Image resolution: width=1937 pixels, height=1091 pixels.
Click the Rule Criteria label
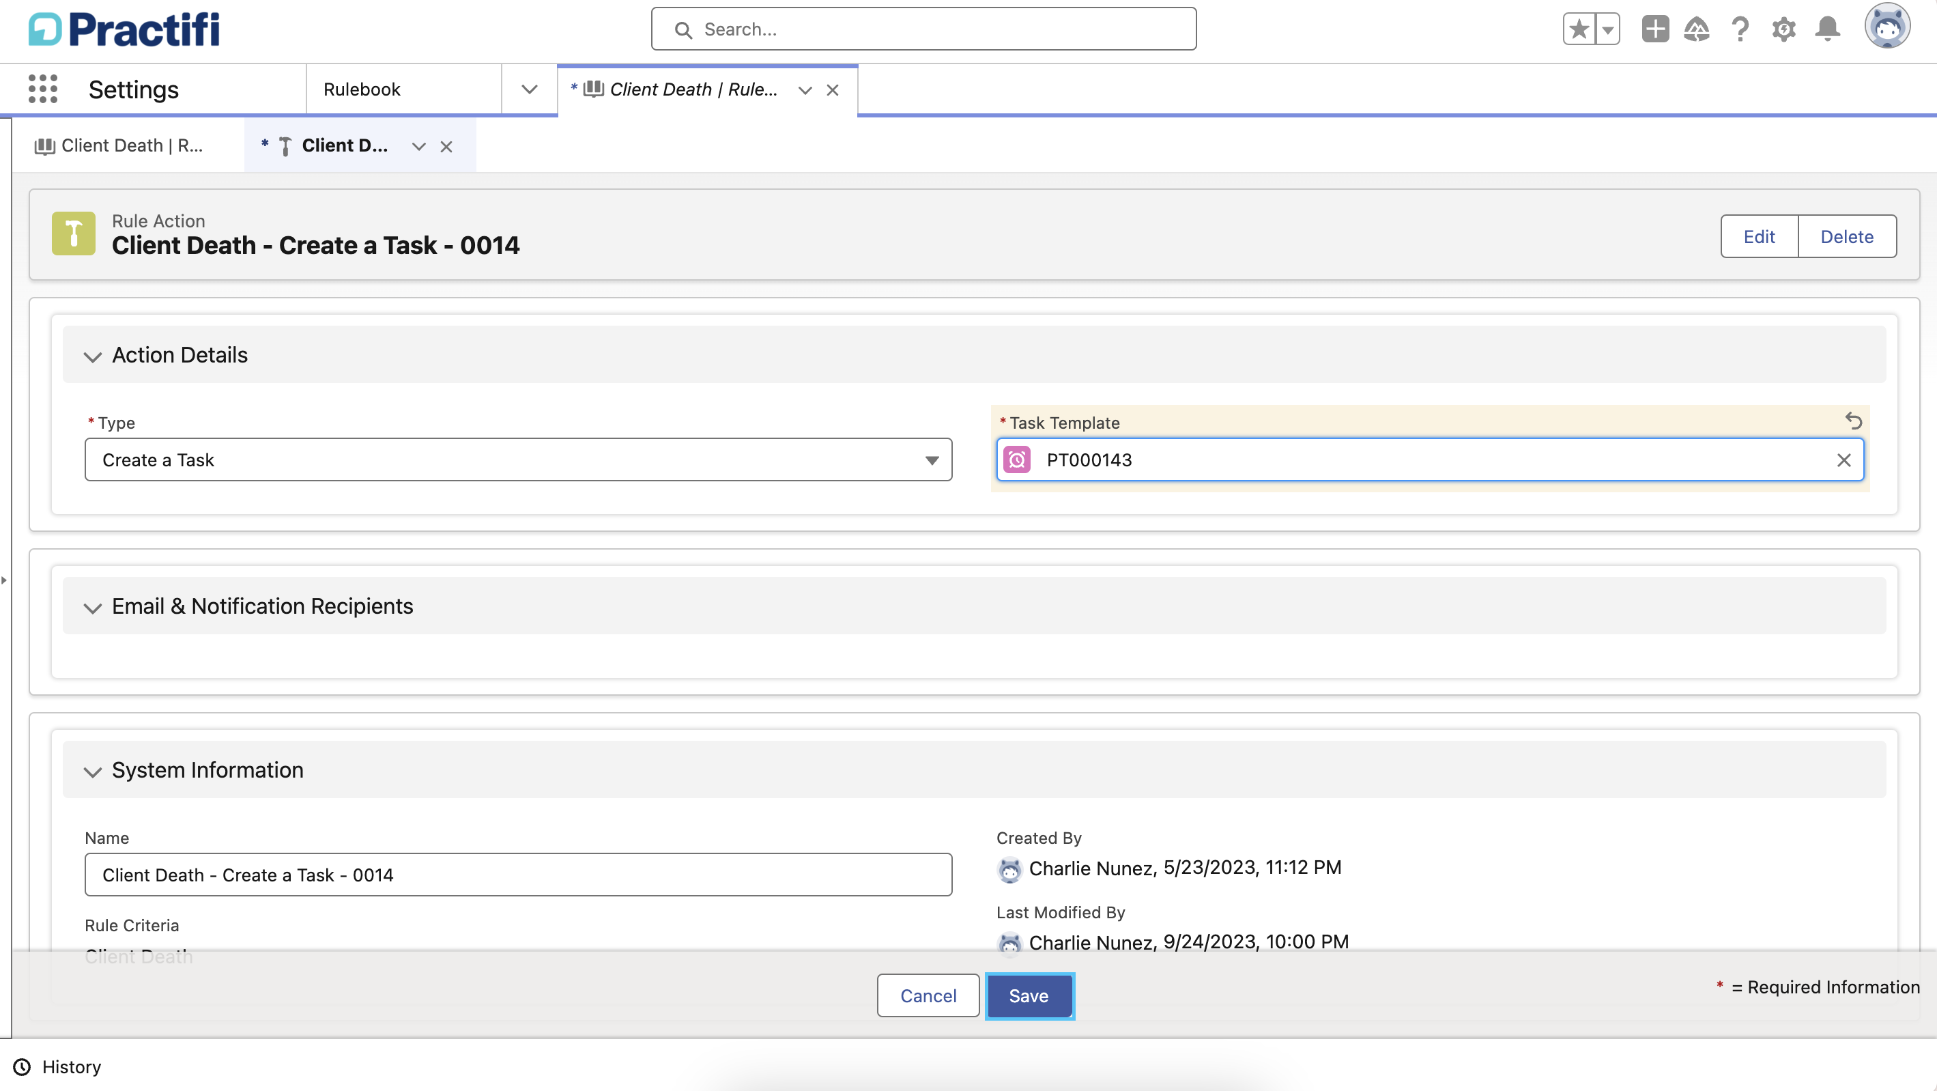click(132, 924)
